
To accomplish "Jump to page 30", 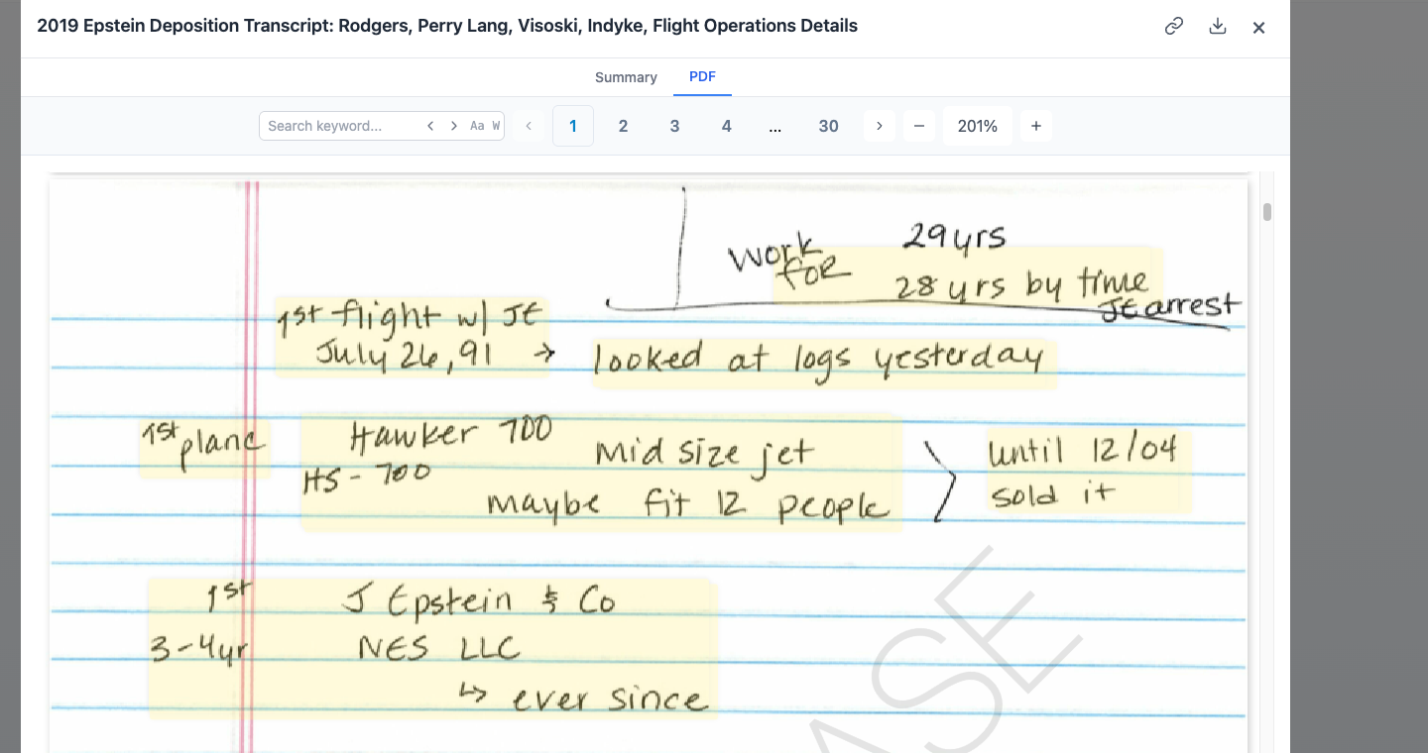I will (x=829, y=126).
